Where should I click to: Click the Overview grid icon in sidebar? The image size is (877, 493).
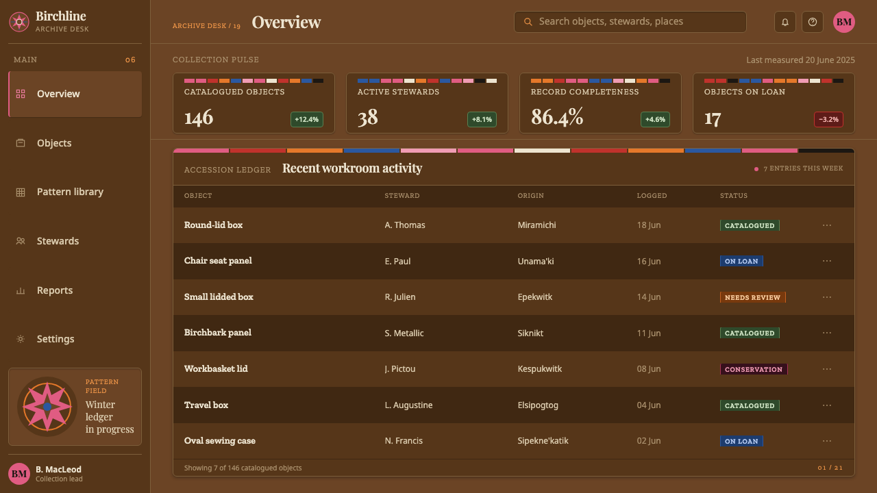[x=21, y=94]
